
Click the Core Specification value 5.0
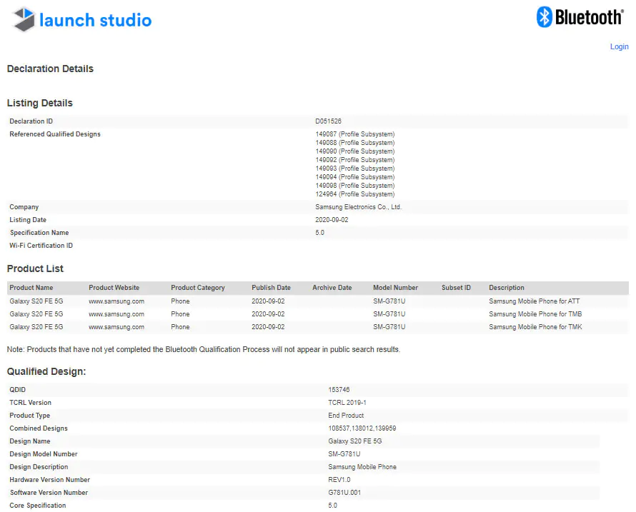coord(332,506)
